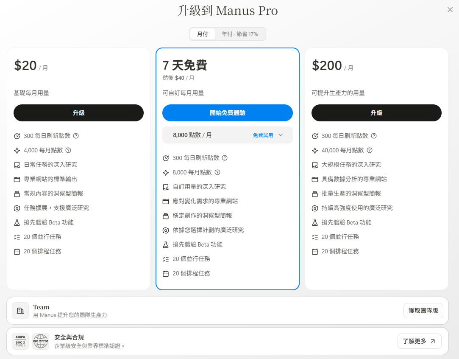The image size is (459, 359).
Task: Switch to 年付 billing to save 17%
Action: 240,34
